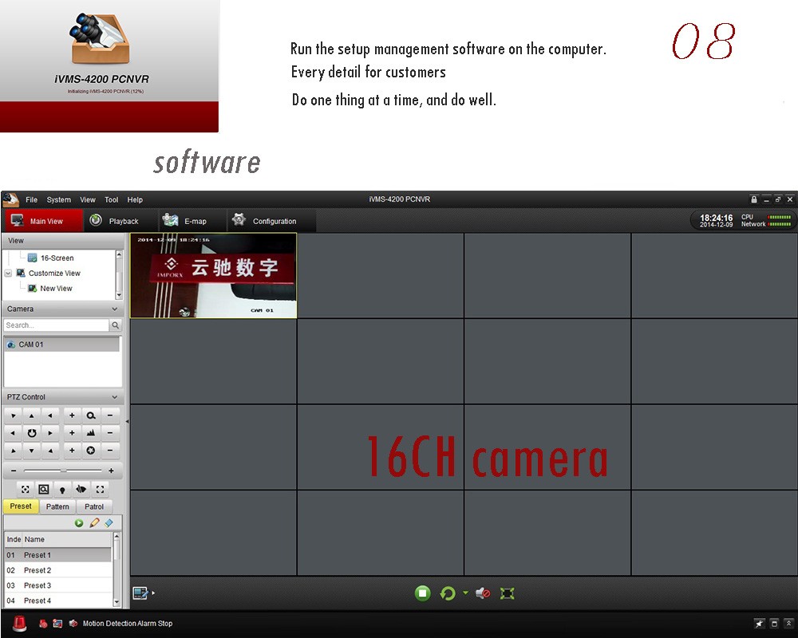The width and height of the screenshot is (798, 638).
Task: Stop live view with green stop button
Action: pyautogui.click(x=423, y=593)
